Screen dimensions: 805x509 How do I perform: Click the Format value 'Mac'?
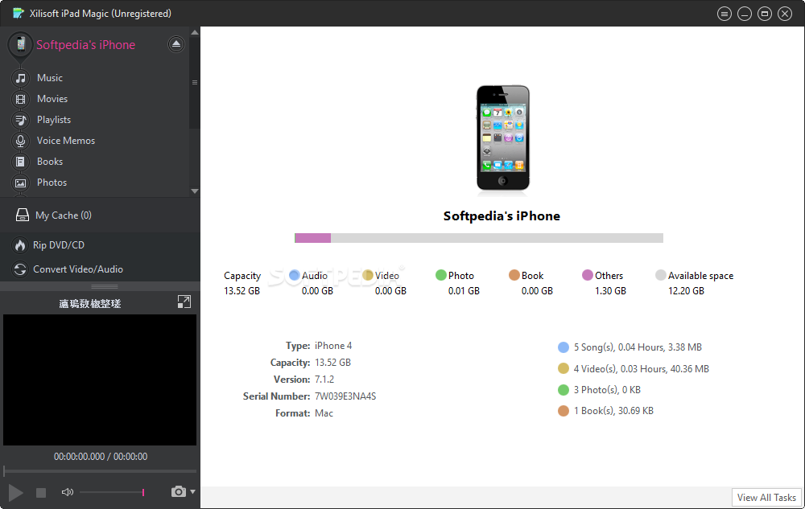(324, 413)
